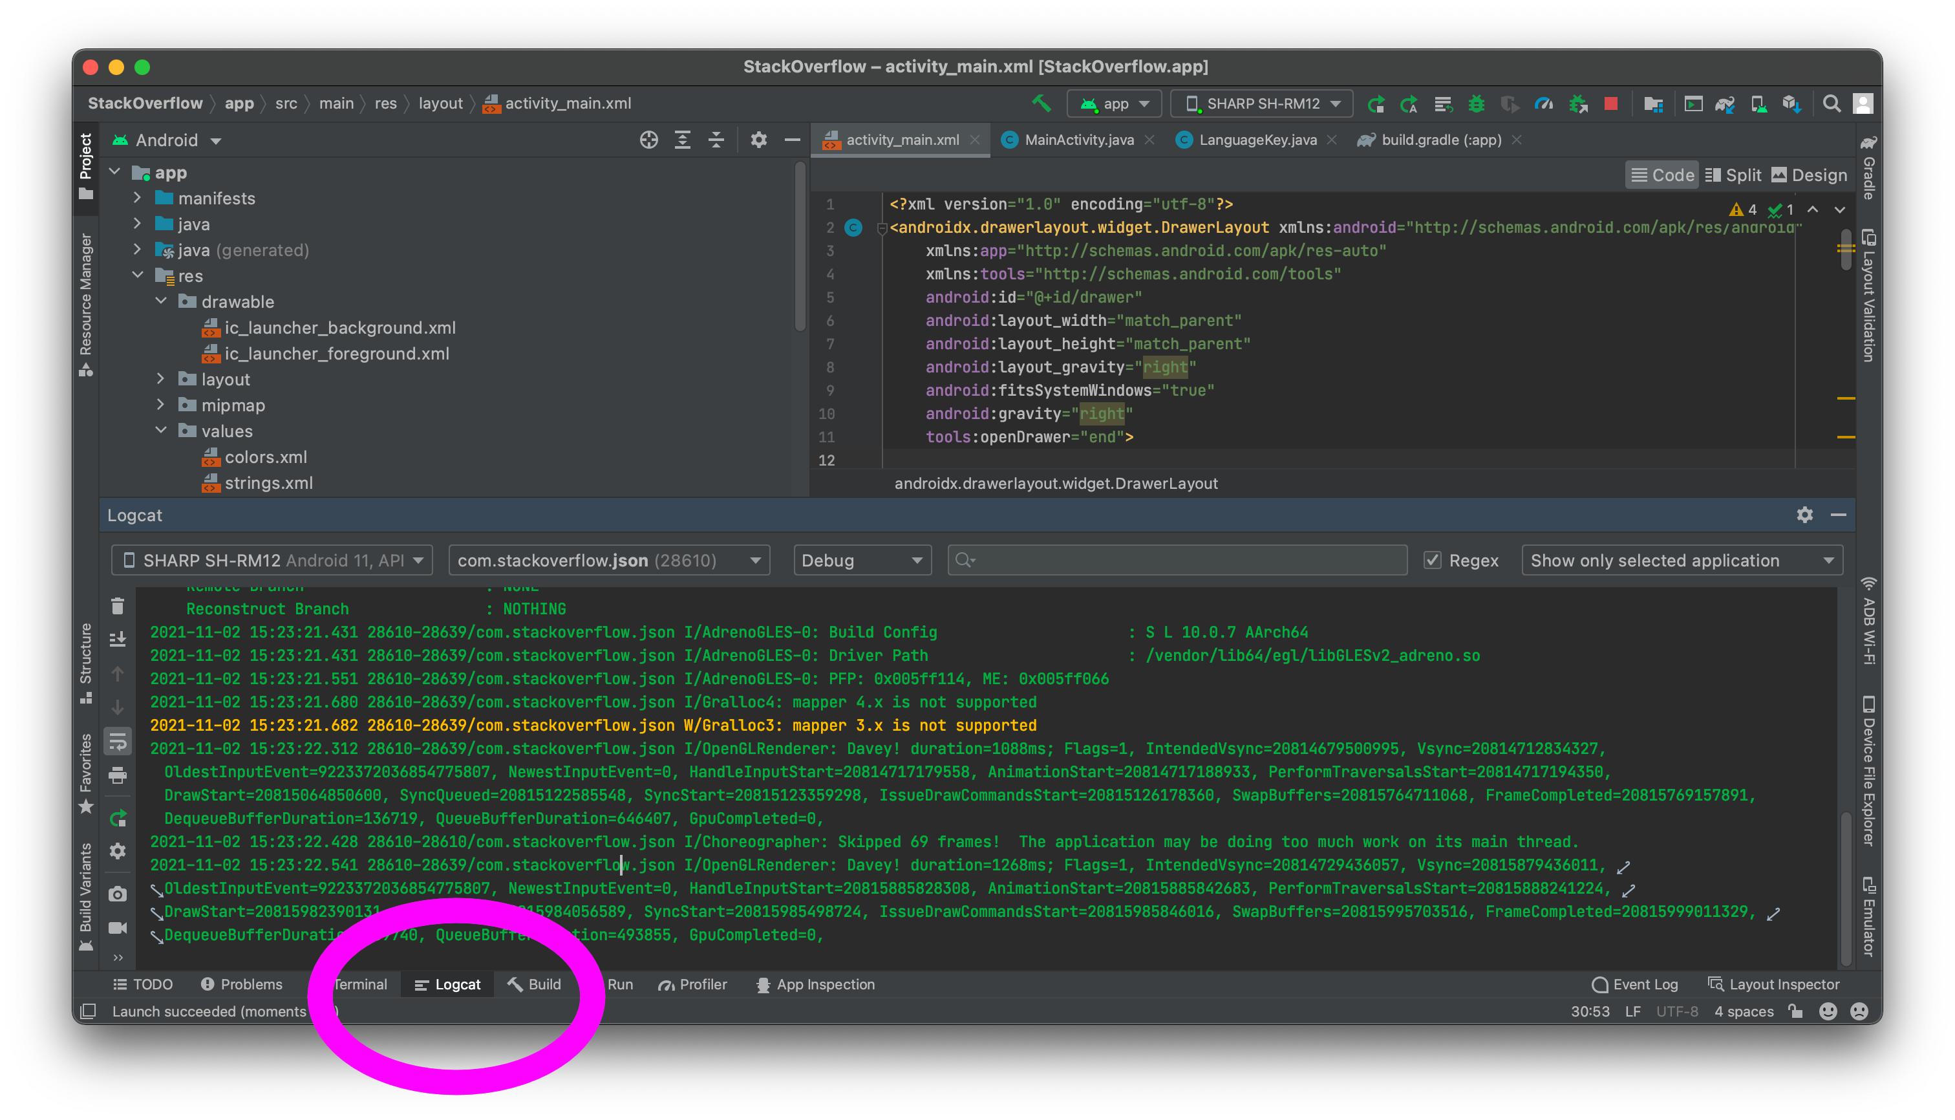Click the Logcat vertical scrollbar
The width and height of the screenshot is (1955, 1120).
[x=1846, y=889]
